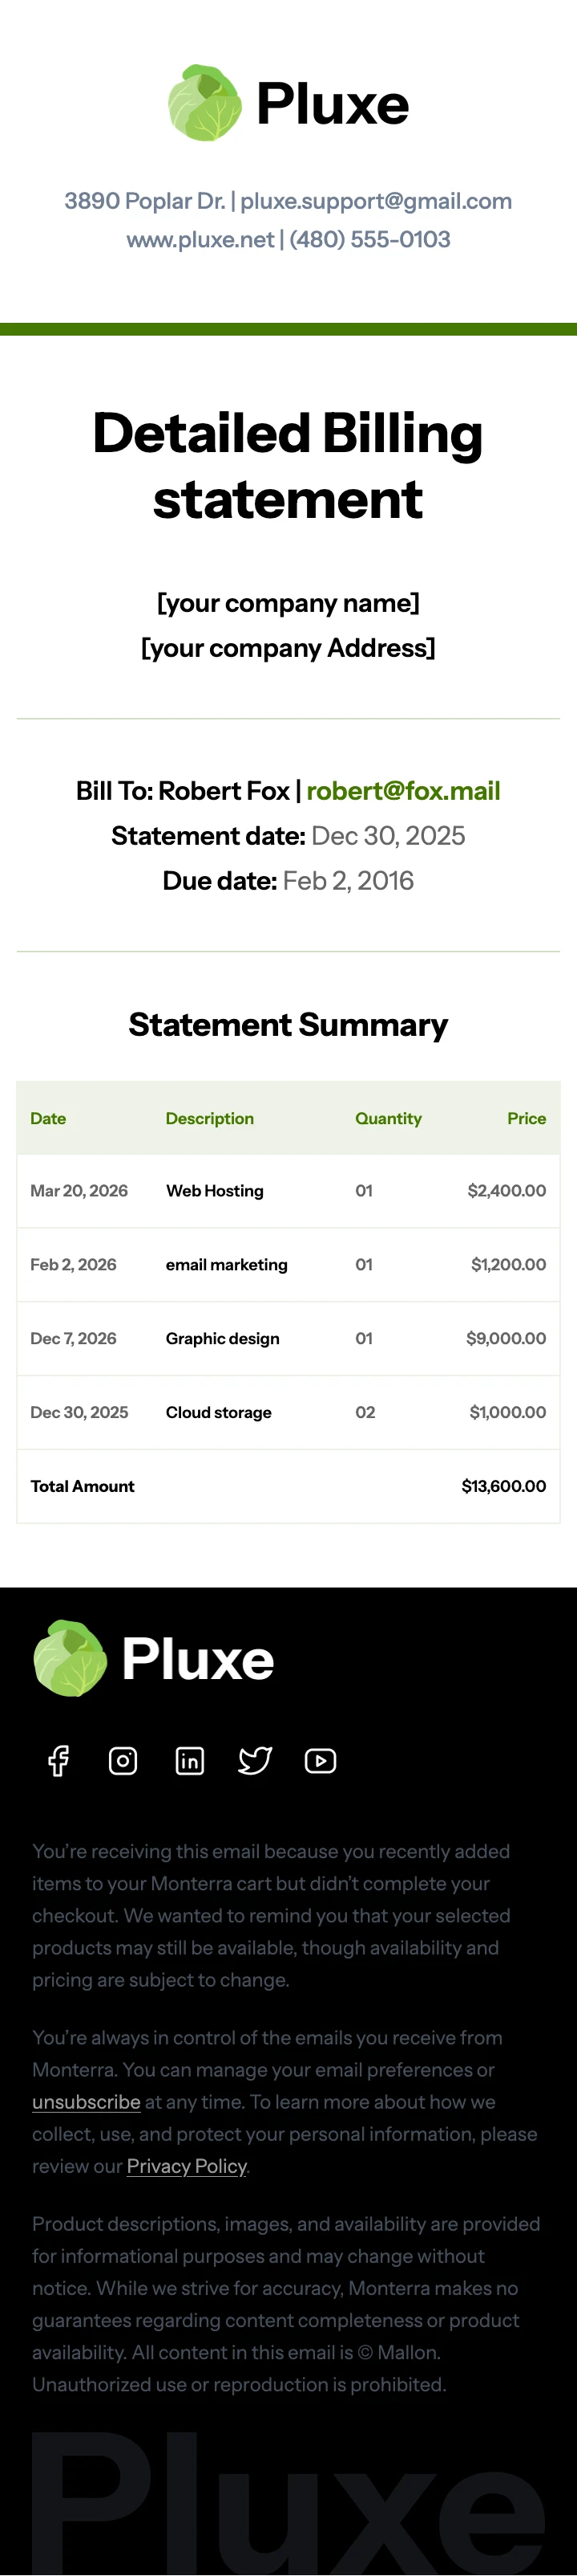577x2576 pixels.
Task: Click the unsubscribe link
Action: [x=86, y=2102]
